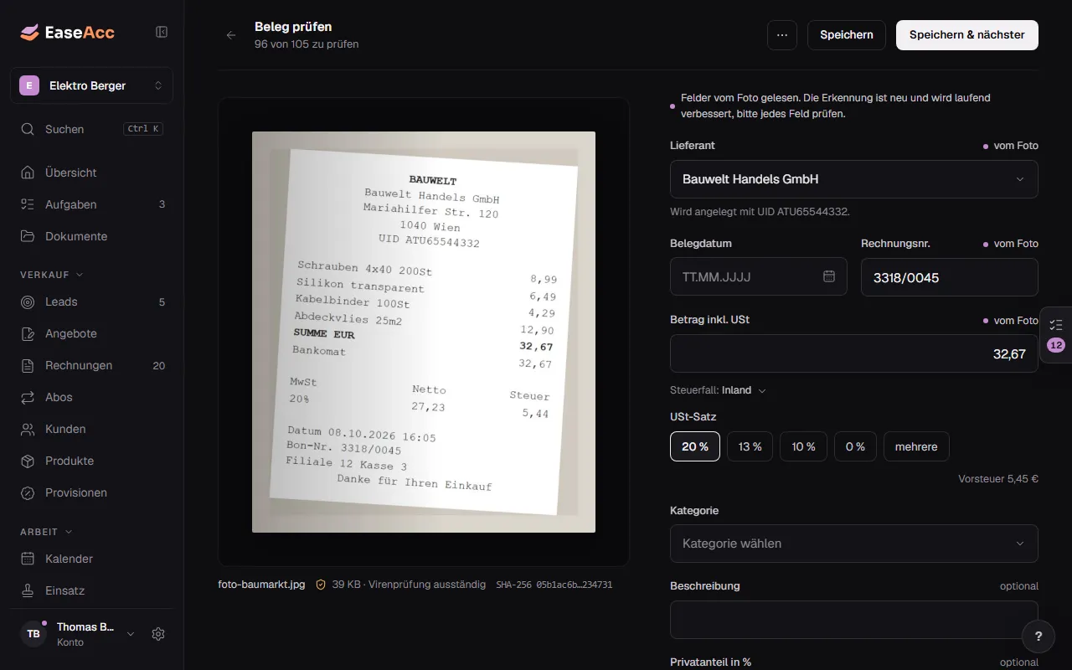1072x670 pixels.
Task: Click Speichern & nächster
Action: tap(967, 35)
